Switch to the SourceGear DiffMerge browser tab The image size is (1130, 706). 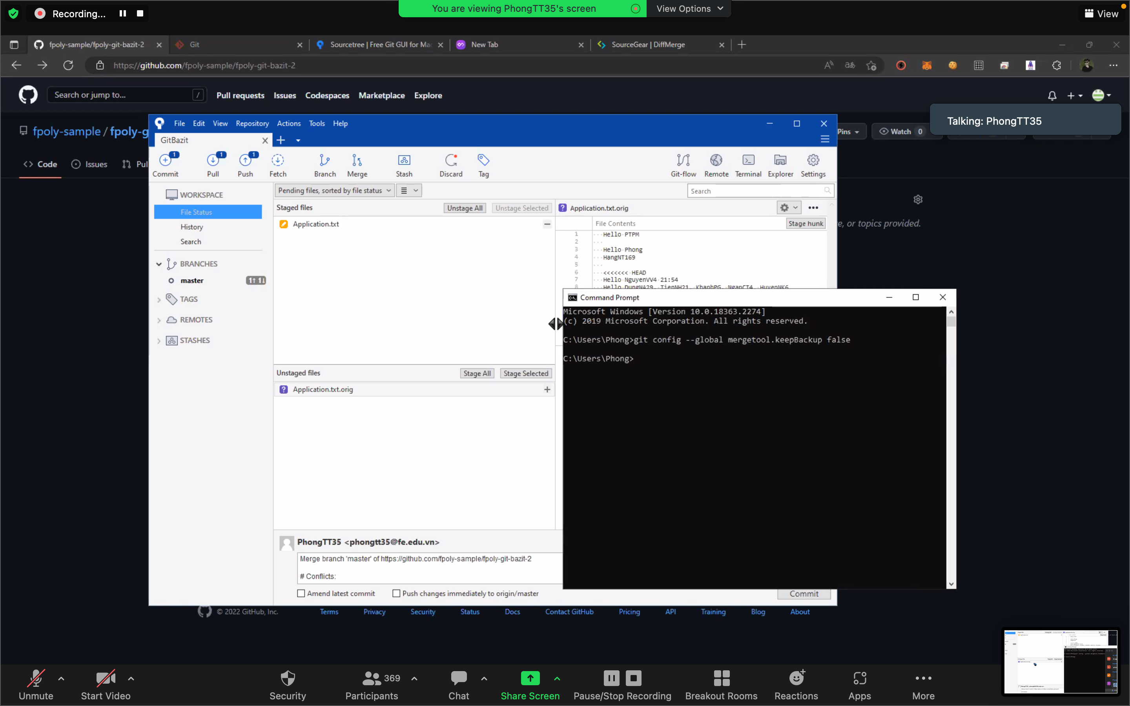pos(661,45)
